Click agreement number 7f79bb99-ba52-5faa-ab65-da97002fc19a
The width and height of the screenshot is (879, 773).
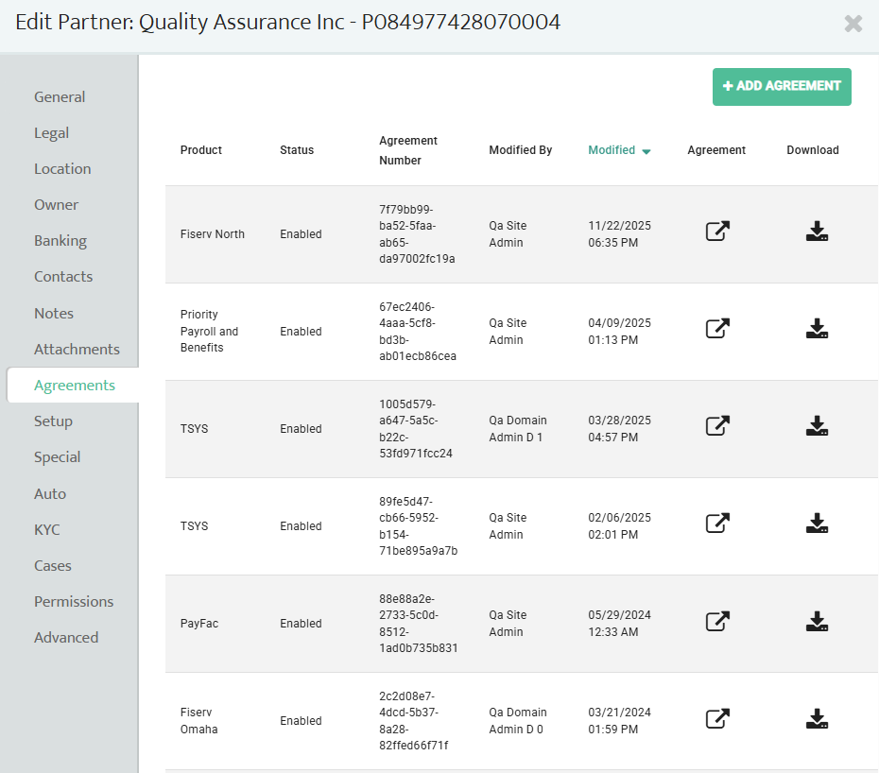417,233
